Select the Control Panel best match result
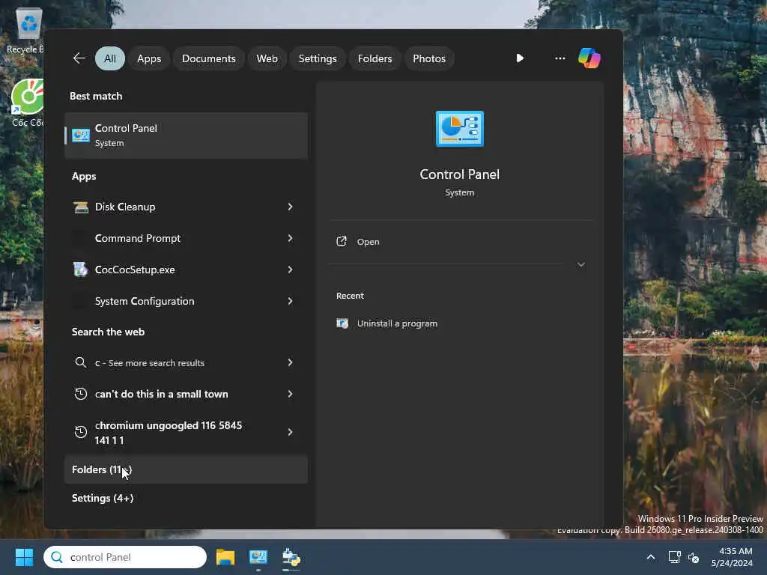Image resolution: width=767 pixels, height=575 pixels. point(186,136)
